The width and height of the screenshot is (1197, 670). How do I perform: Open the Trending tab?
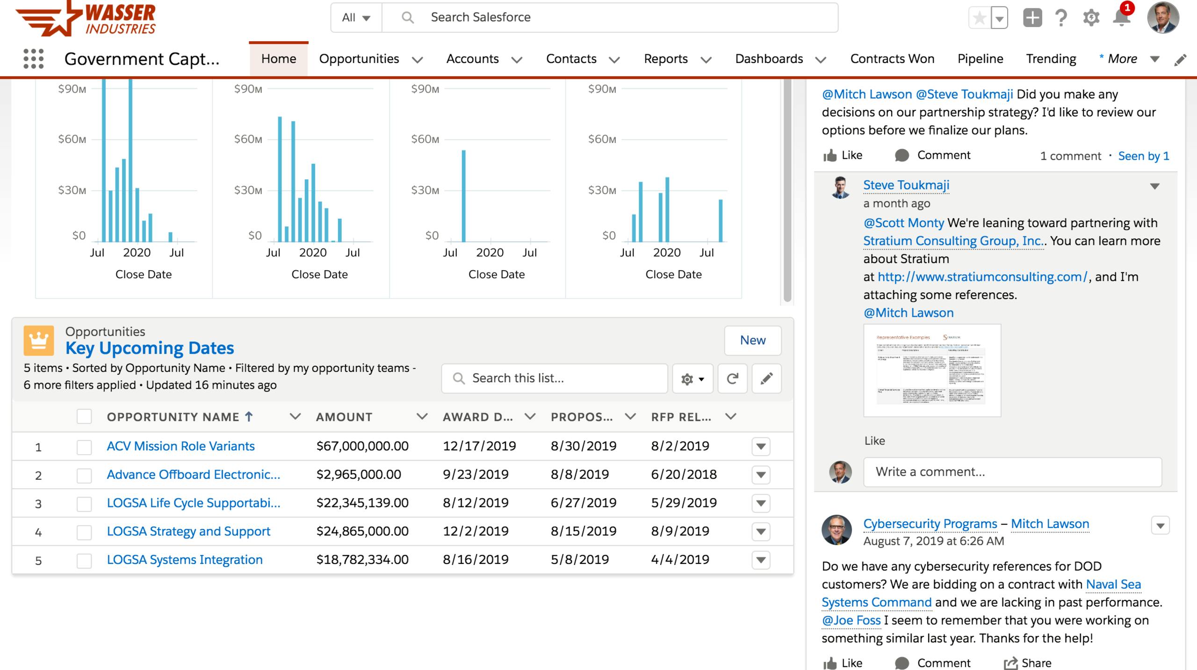pyautogui.click(x=1051, y=59)
